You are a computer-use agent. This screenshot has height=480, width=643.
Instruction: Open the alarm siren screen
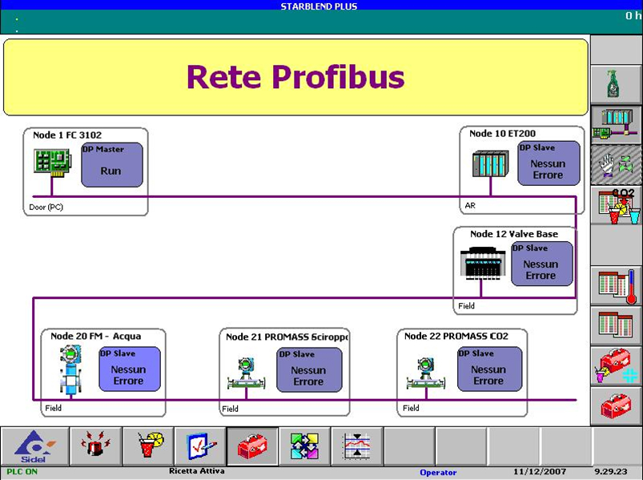point(96,446)
